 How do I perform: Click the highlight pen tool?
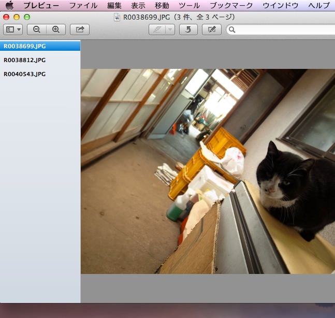(157, 30)
